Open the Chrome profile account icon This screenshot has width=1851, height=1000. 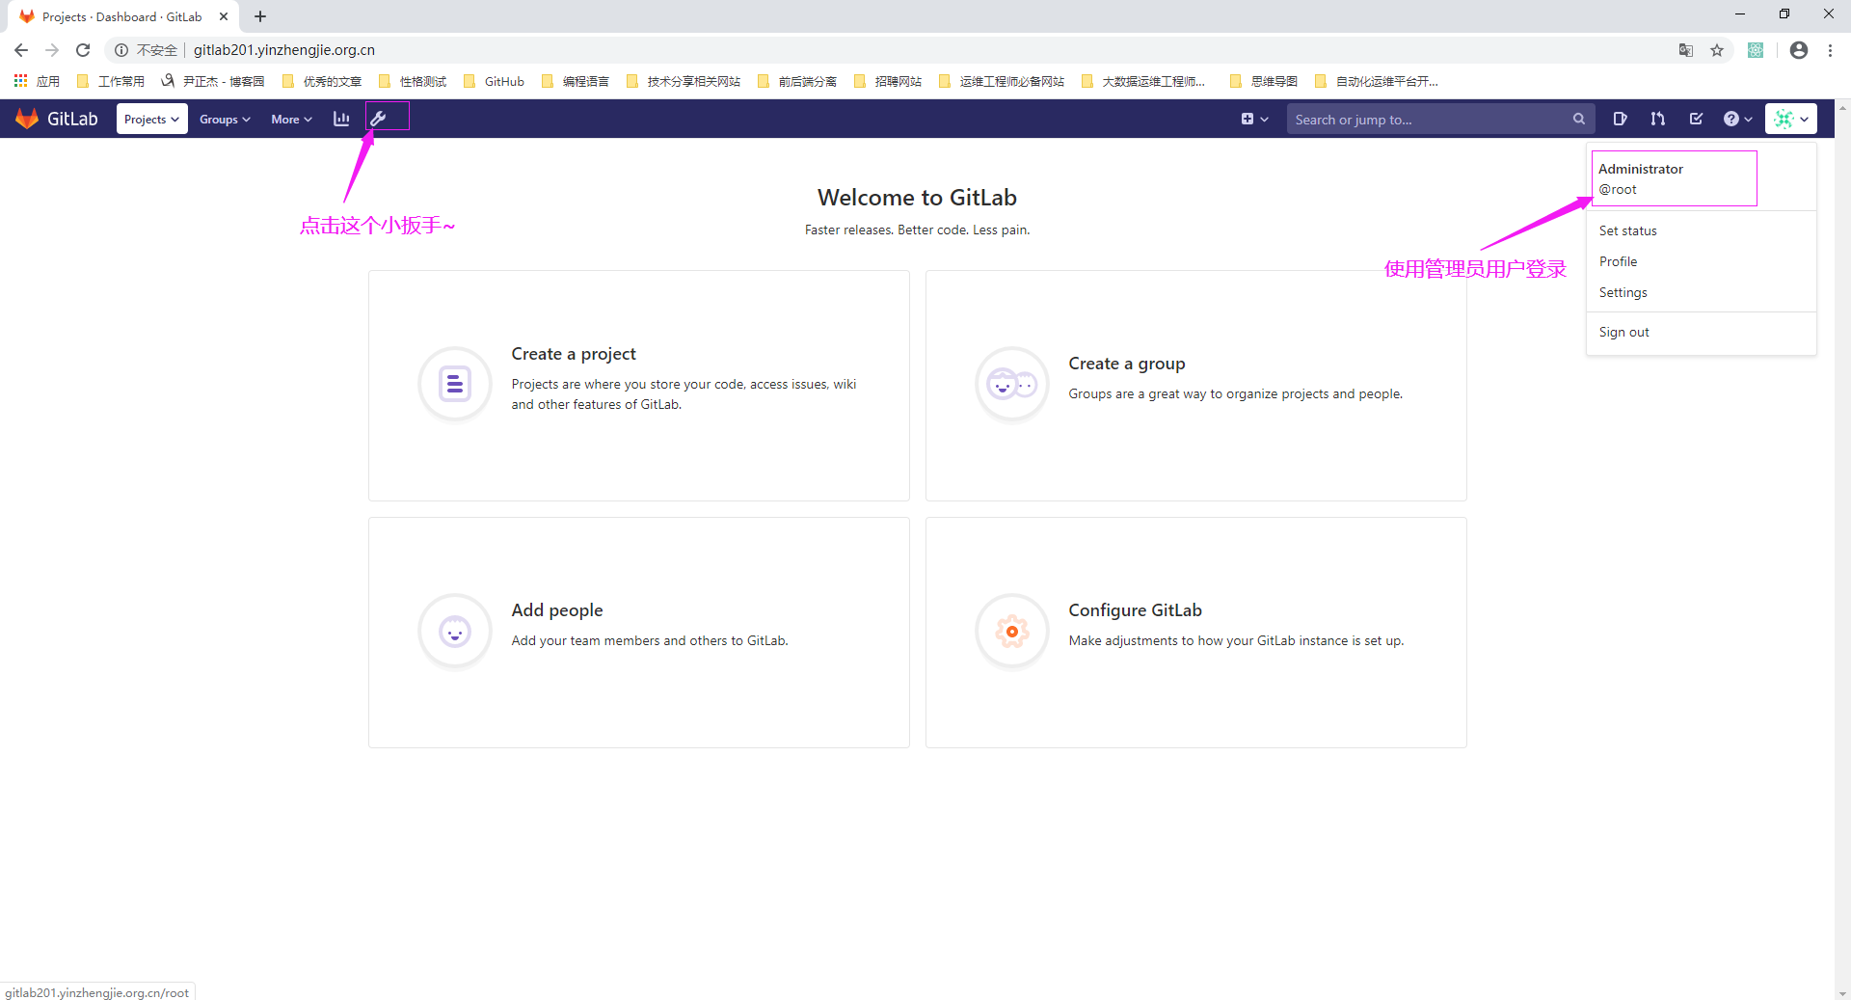pyautogui.click(x=1799, y=50)
